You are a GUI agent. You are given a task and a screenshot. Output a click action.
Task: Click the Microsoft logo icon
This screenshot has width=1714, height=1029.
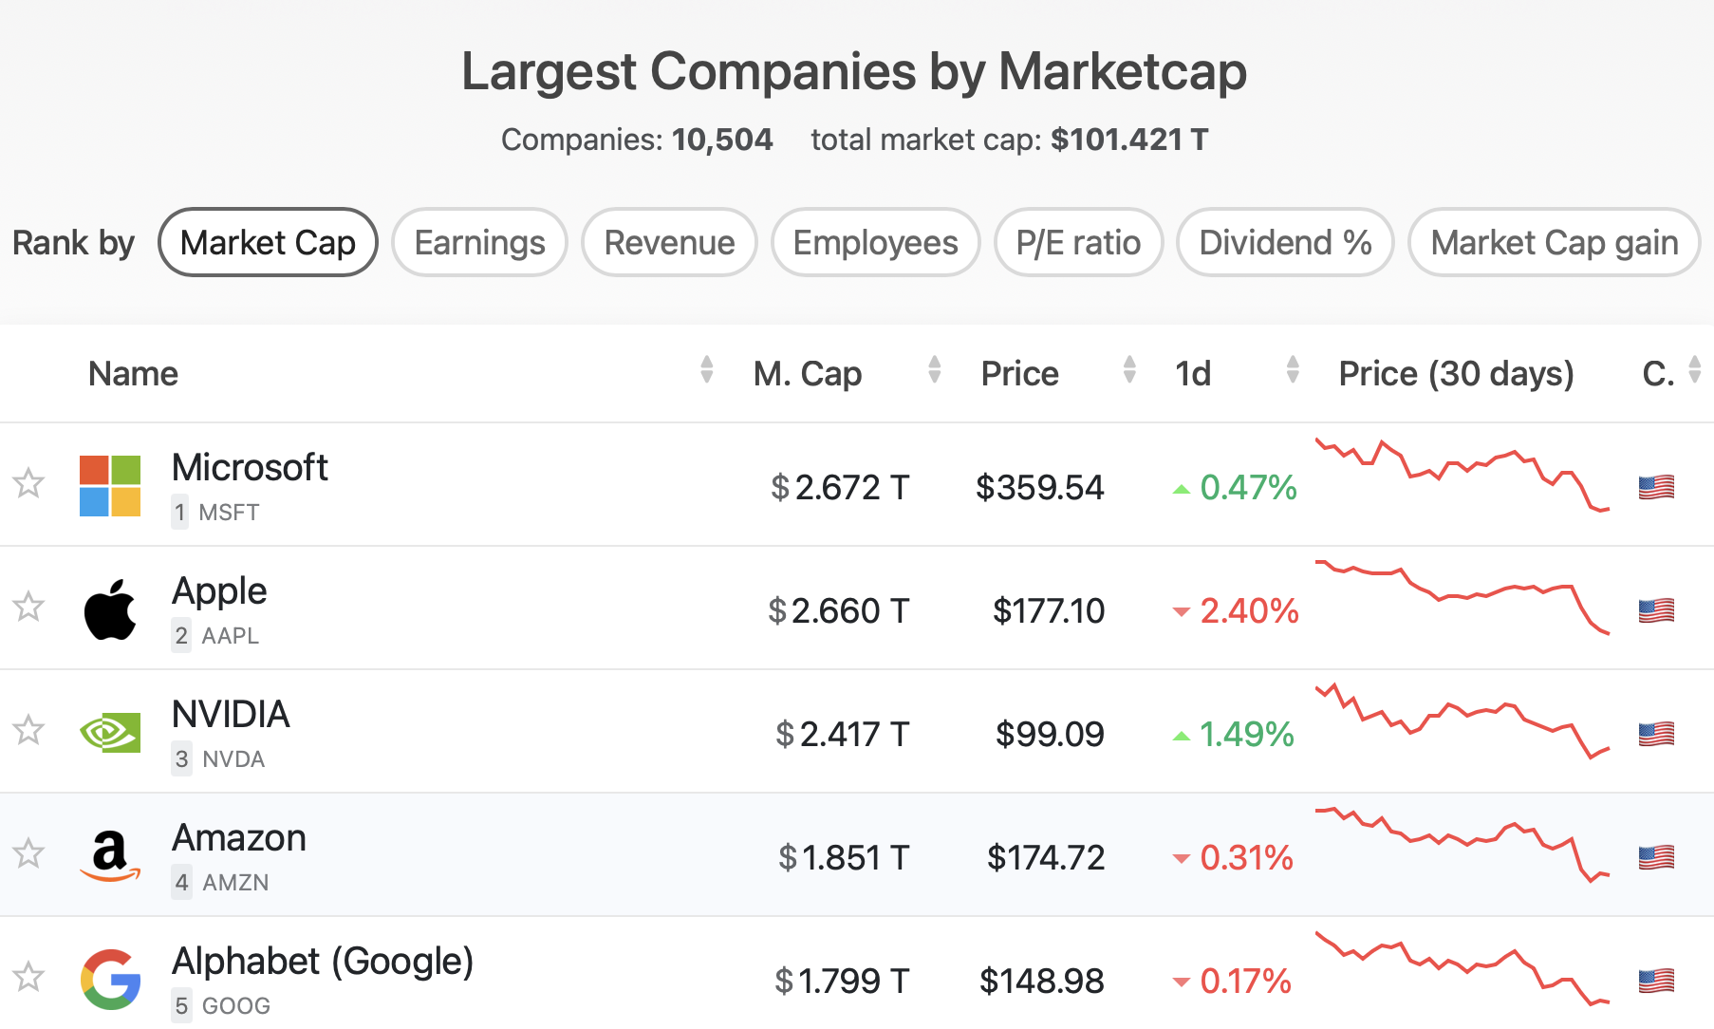[x=110, y=486]
